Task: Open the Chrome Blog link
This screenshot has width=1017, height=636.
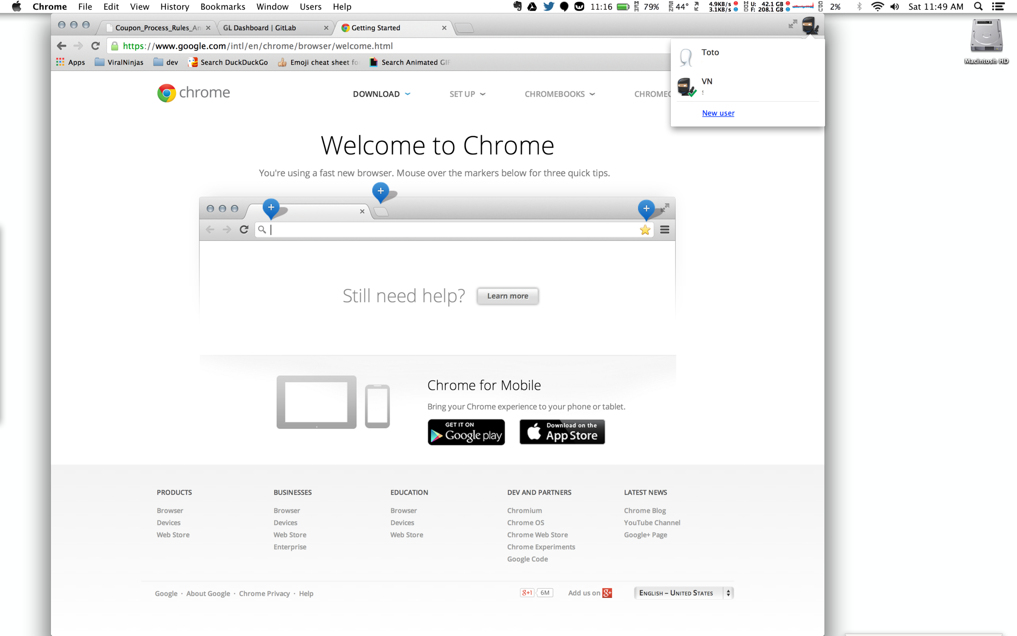Action: tap(645, 511)
